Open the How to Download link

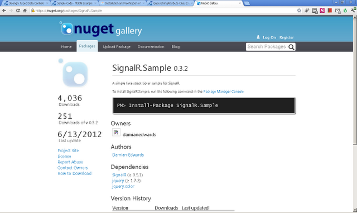[74, 173]
